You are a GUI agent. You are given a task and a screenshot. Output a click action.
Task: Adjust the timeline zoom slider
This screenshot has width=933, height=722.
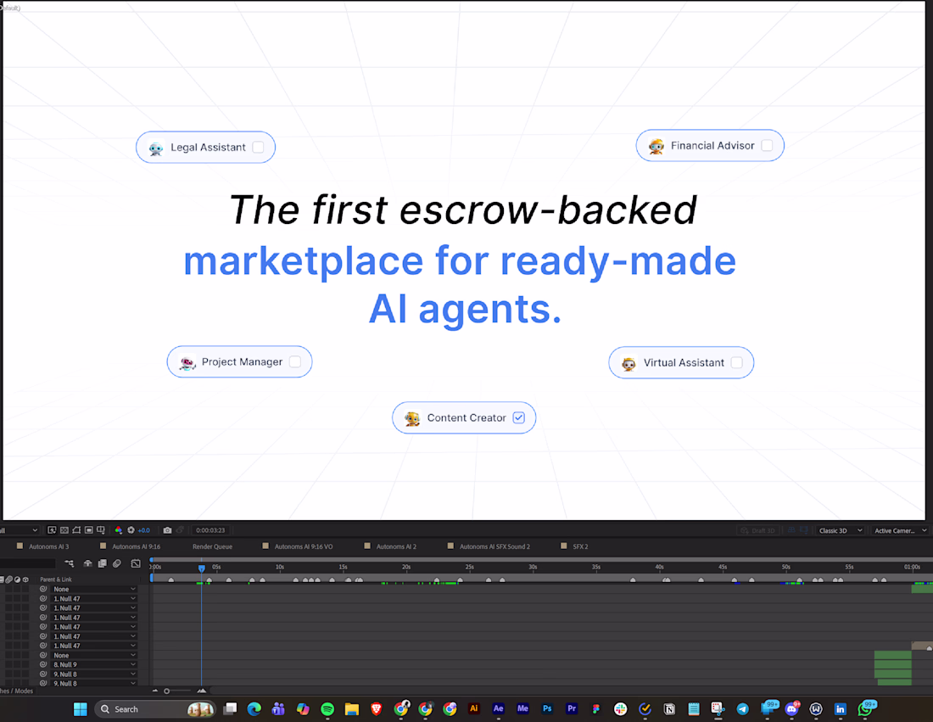coord(166,691)
